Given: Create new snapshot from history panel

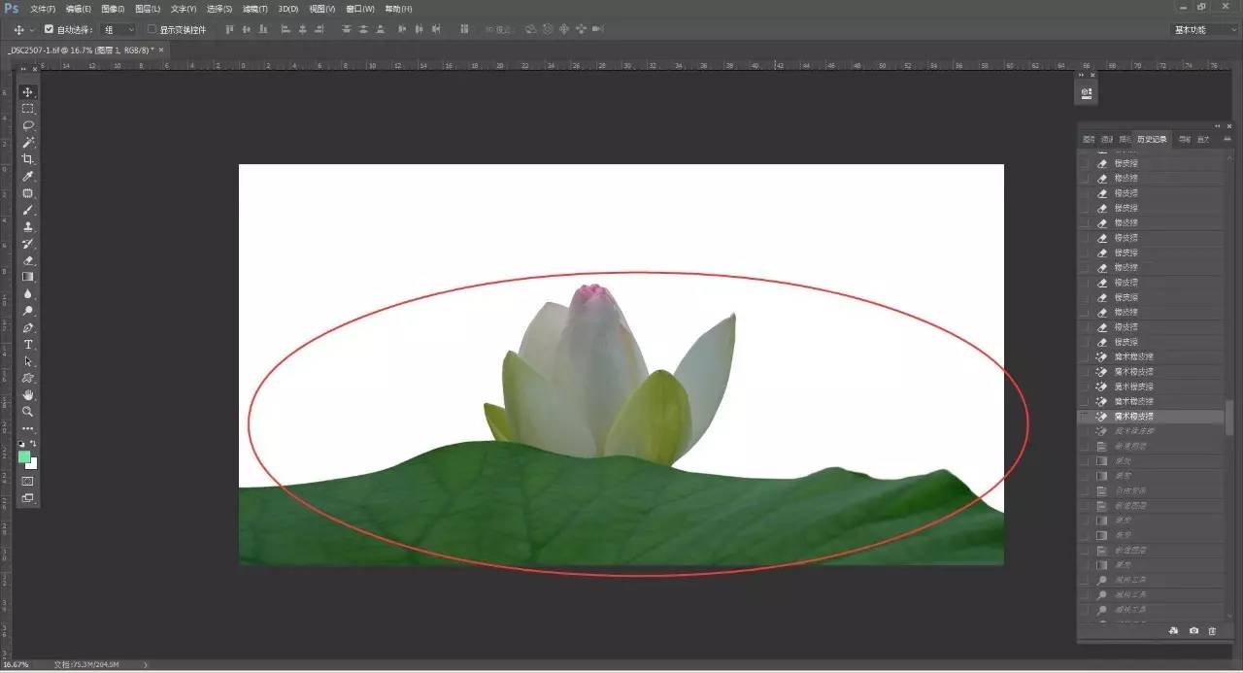Looking at the screenshot, I should click(1193, 631).
